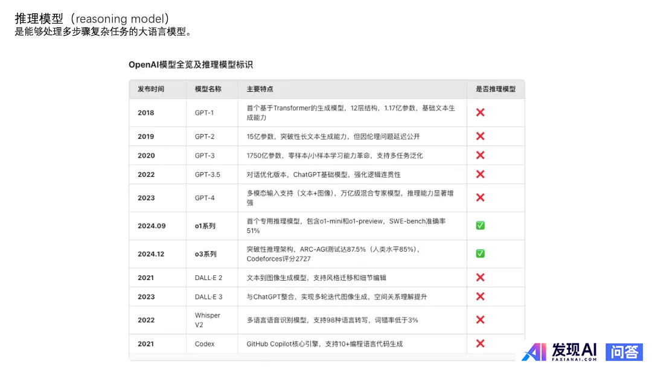Click the red X in the Codex row
Image resolution: width=652 pixels, height=367 pixels.
tap(481, 343)
